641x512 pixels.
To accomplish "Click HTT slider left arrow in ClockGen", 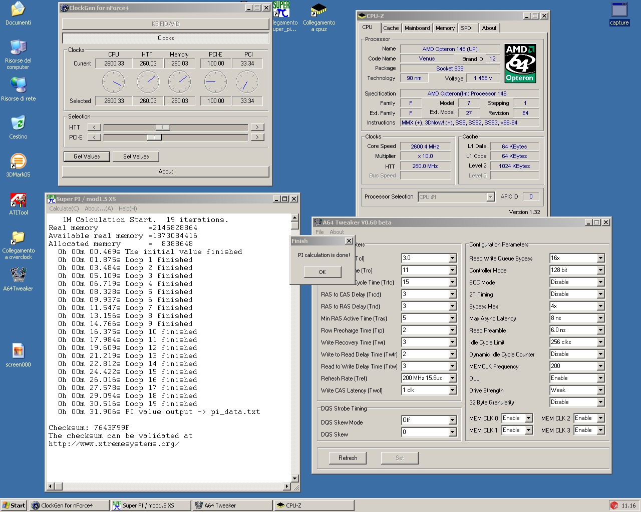I will pos(94,127).
